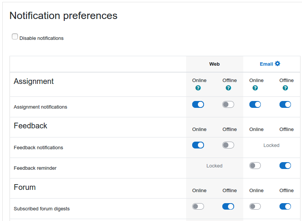The height and width of the screenshot is (221, 302).
Task: Disable forum digests Email Offline toggle
Action: [x=285, y=207]
